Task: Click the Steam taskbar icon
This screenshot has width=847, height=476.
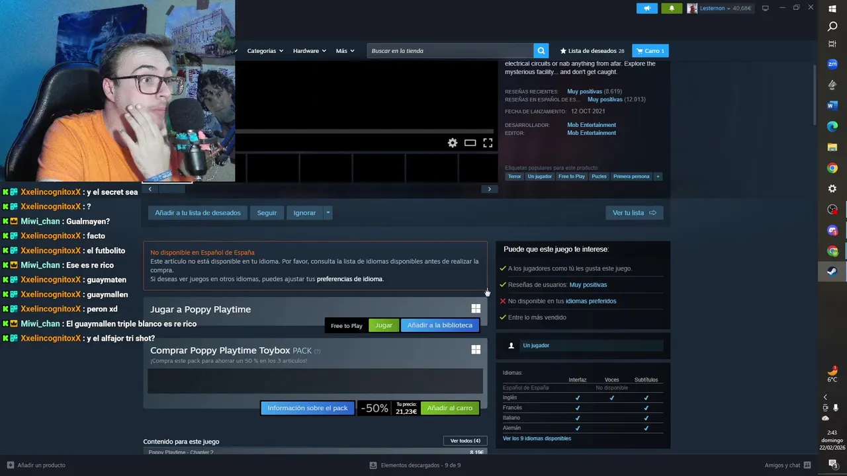Action: coord(832,271)
